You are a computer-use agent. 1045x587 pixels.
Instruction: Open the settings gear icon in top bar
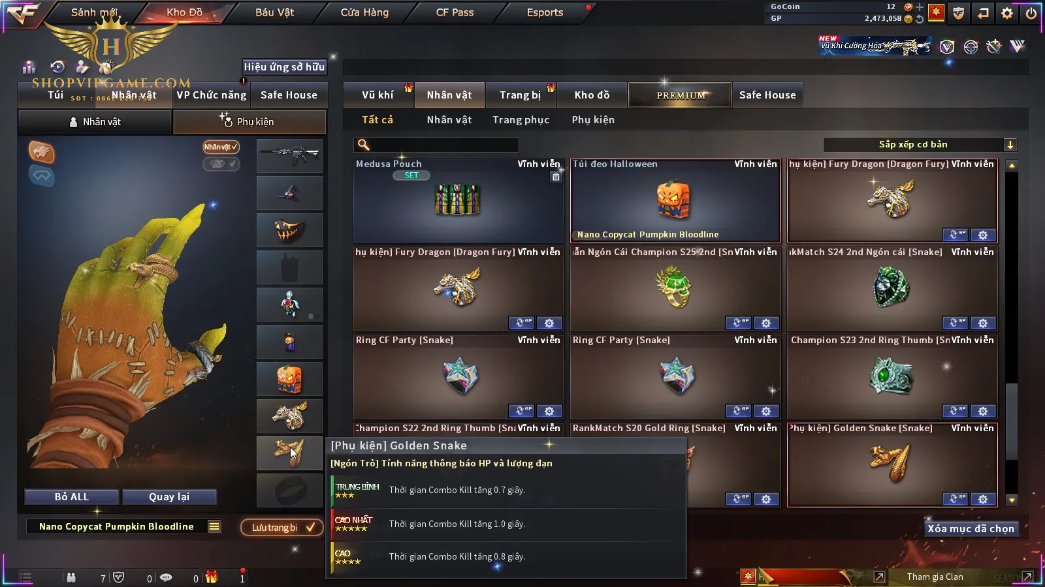pos(1007,13)
